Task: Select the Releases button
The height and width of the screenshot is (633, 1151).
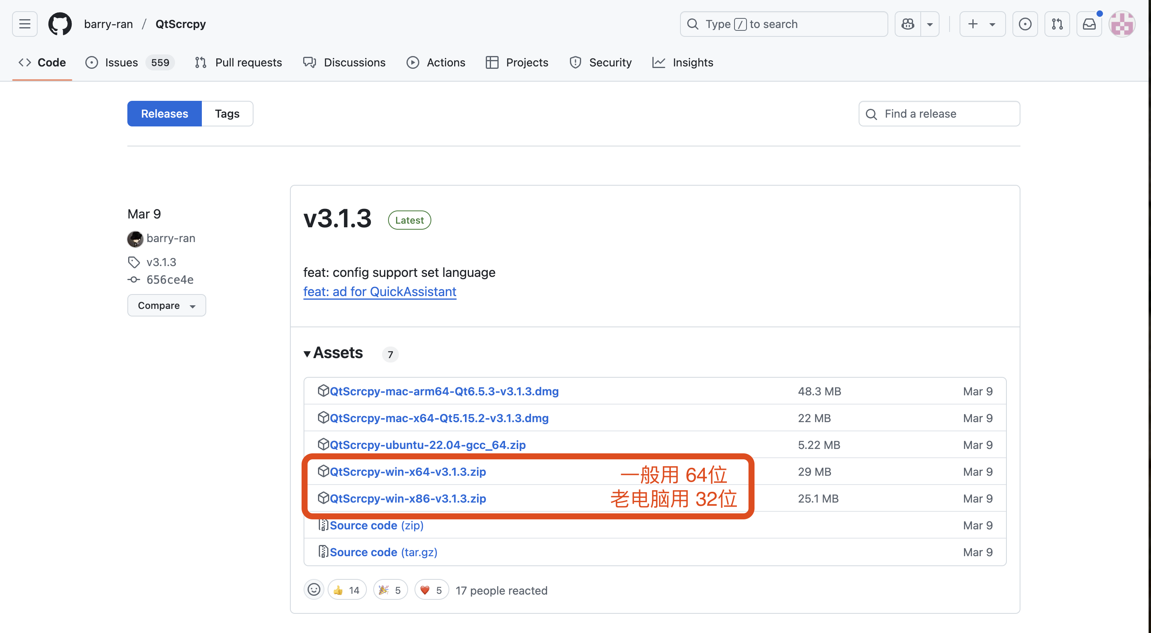Action: click(165, 113)
